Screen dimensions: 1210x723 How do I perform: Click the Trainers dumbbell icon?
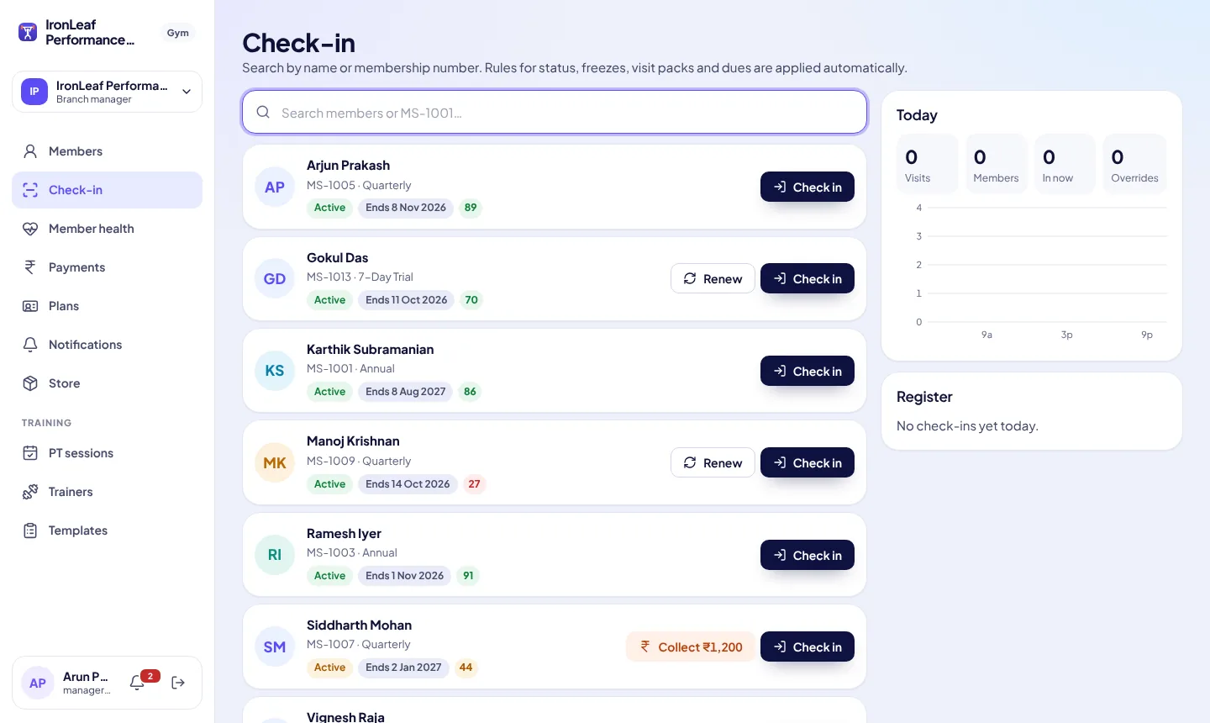pos(30,492)
